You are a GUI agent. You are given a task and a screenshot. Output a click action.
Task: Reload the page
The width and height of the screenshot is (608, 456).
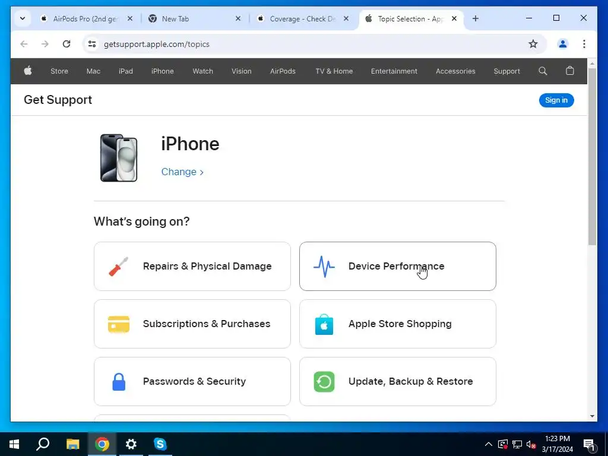[x=66, y=44]
